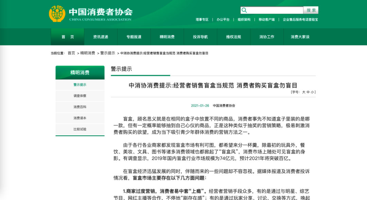Open the 投诉导航 navigation item
367x200 pixels.
200,37
